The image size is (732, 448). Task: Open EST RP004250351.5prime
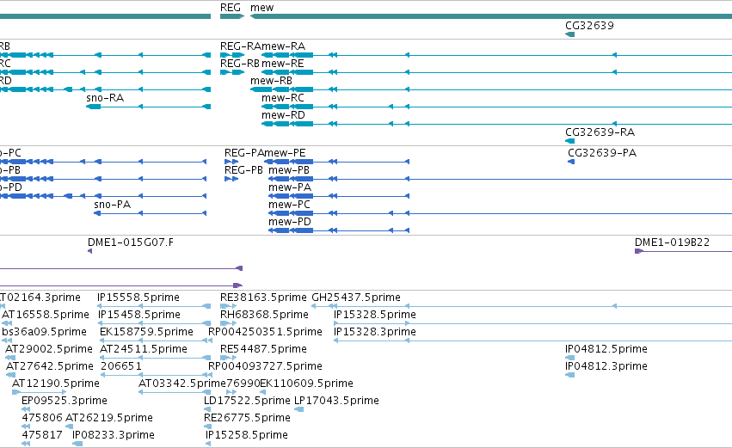265,332
